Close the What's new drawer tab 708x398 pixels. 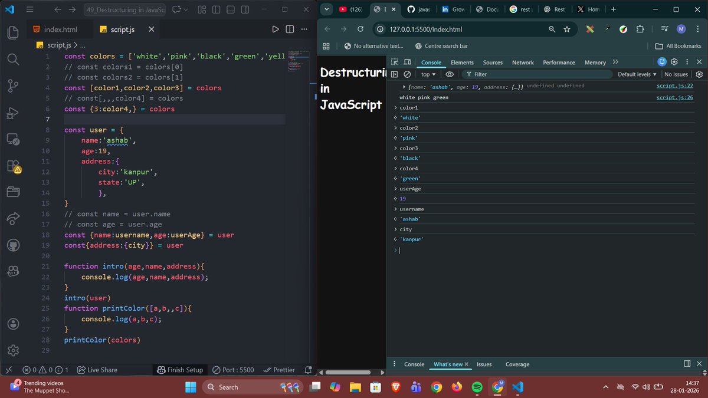(467, 364)
